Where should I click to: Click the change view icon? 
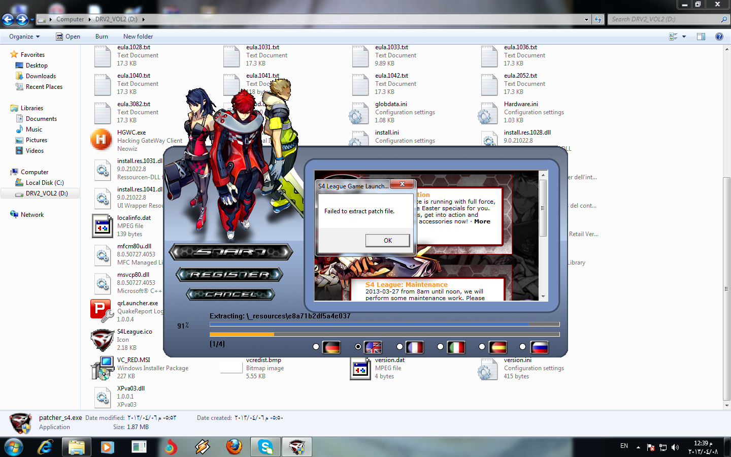click(673, 37)
